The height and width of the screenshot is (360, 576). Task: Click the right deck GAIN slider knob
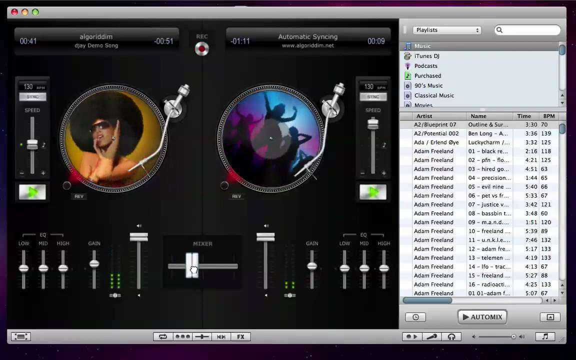click(312, 266)
